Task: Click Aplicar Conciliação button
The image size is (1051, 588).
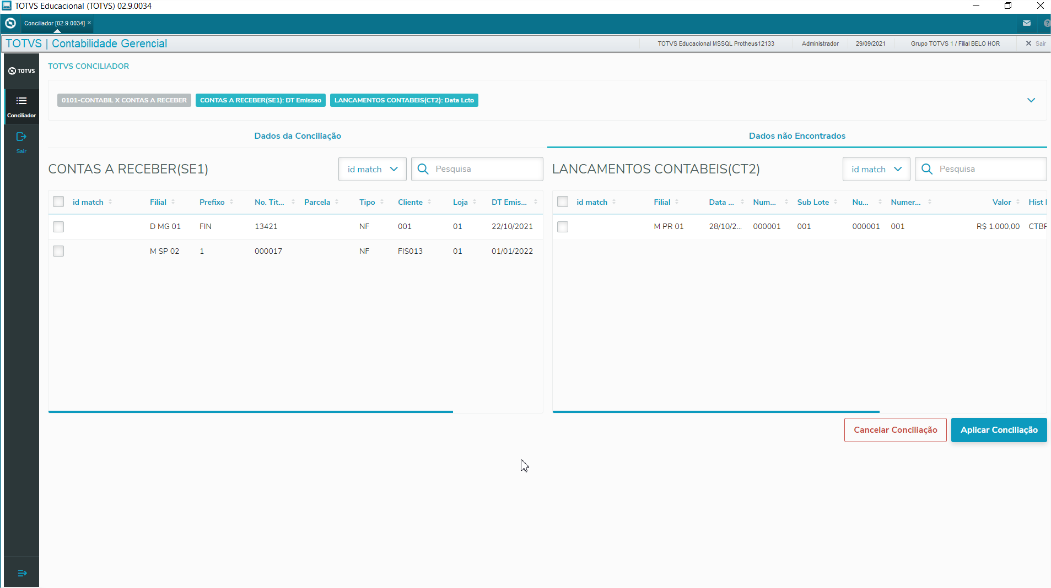Action: tap(999, 430)
